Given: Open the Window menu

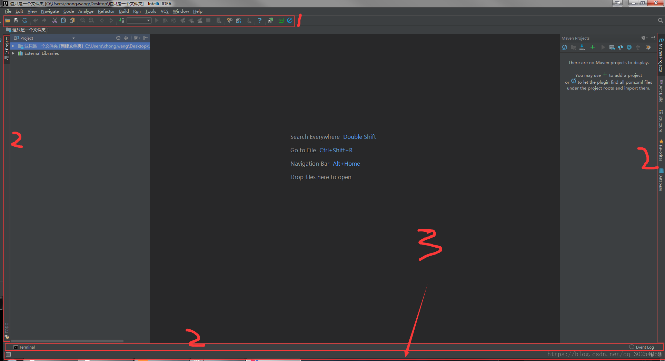Looking at the screenshot, I should (x=181, y=11).
